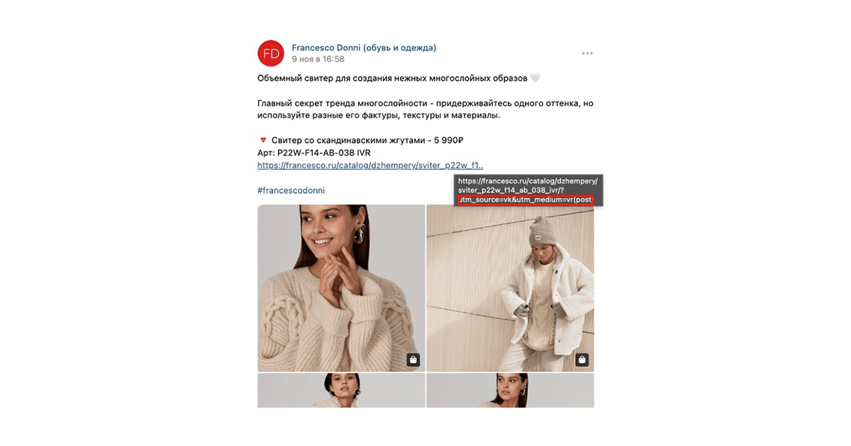851x446 pixels.
Task: Open the #francescodonni hashtag
Action: point(291,190)
